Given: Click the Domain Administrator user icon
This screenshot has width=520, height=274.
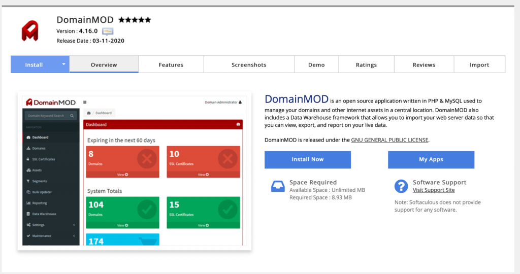Looking at the screenshot, I should 240,102.
